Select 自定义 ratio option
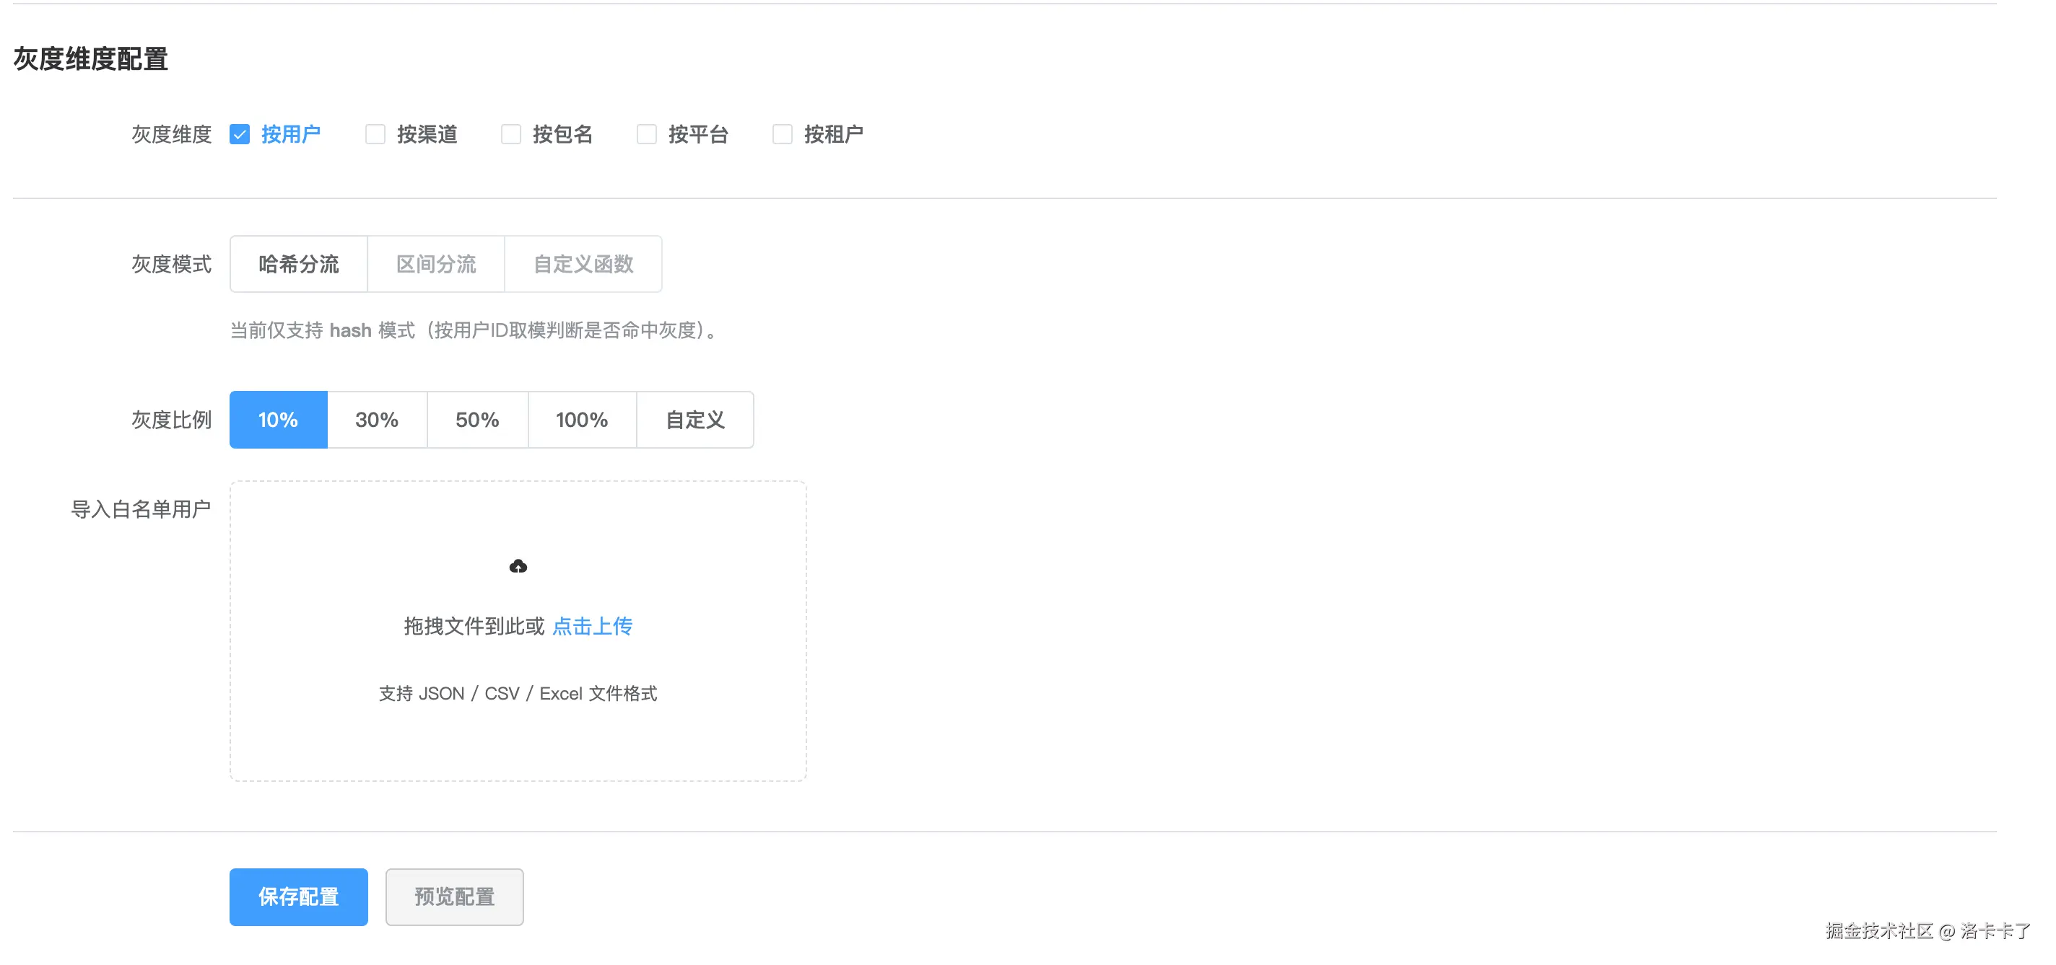Viewport: 2056px width, 965px height. click(694, 420)
